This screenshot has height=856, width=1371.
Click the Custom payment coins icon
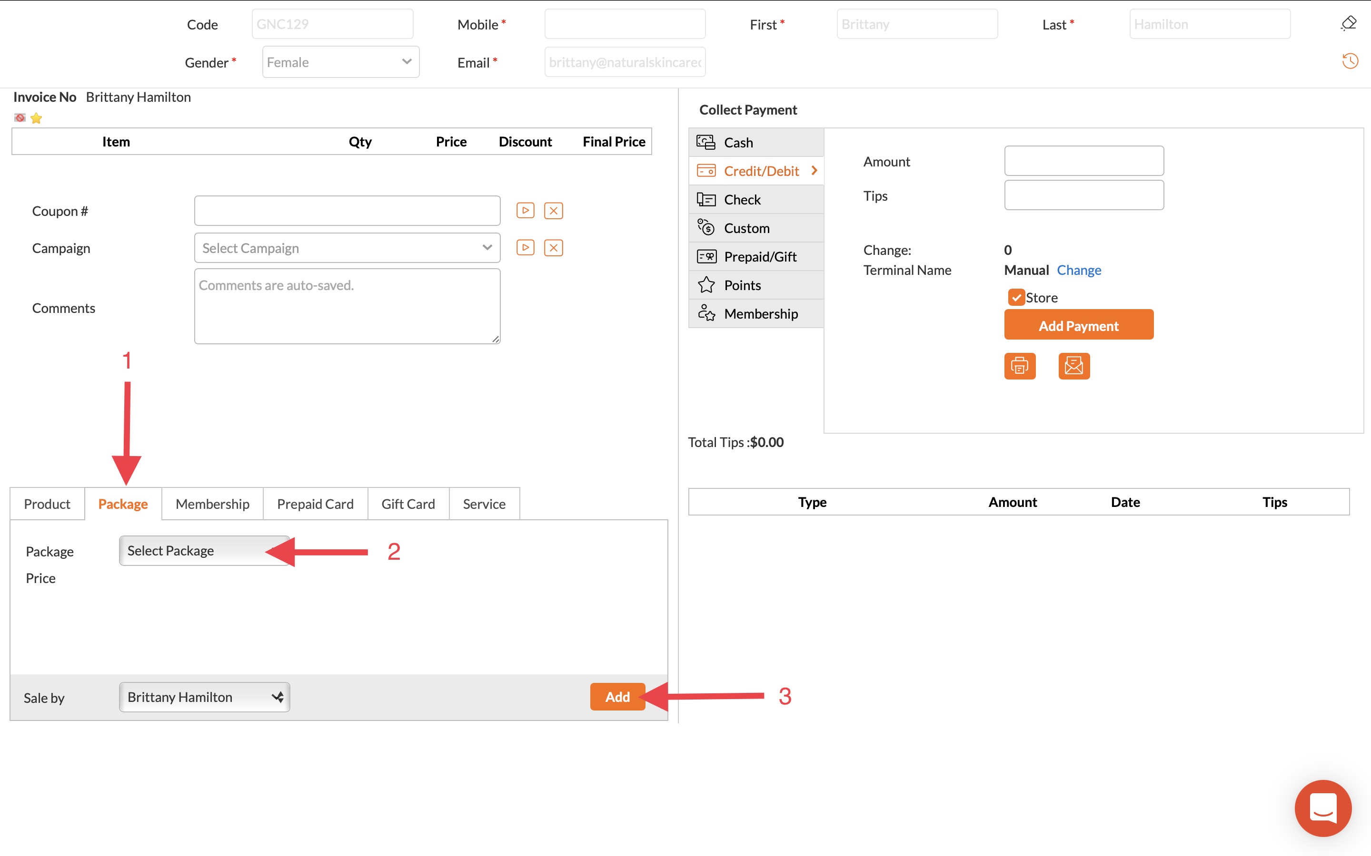706,228
